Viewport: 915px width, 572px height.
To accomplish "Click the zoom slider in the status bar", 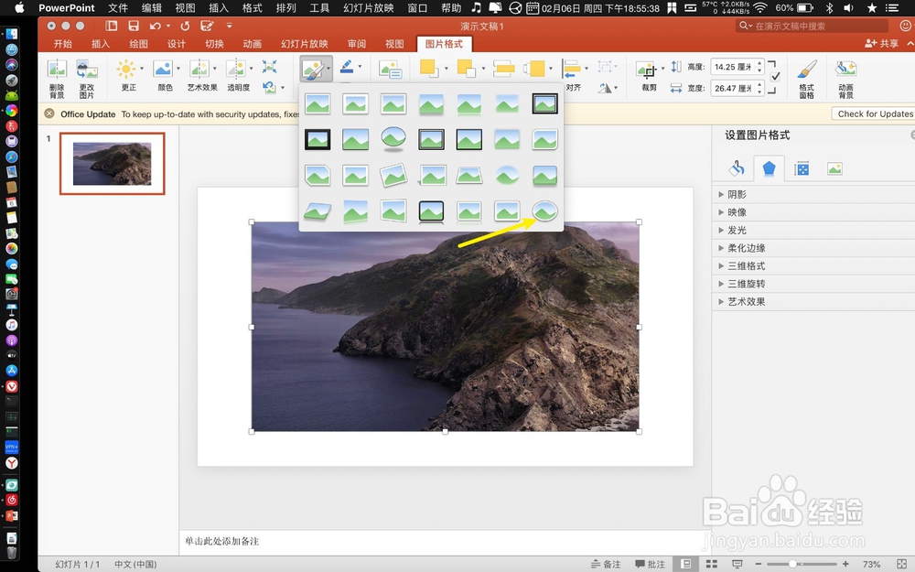I will click(x=802, y=564).
